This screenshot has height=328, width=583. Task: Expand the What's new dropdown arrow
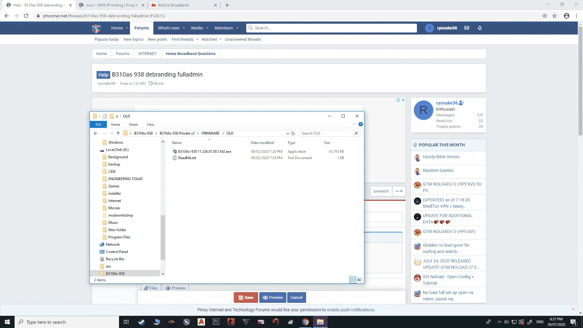[184, 28]
